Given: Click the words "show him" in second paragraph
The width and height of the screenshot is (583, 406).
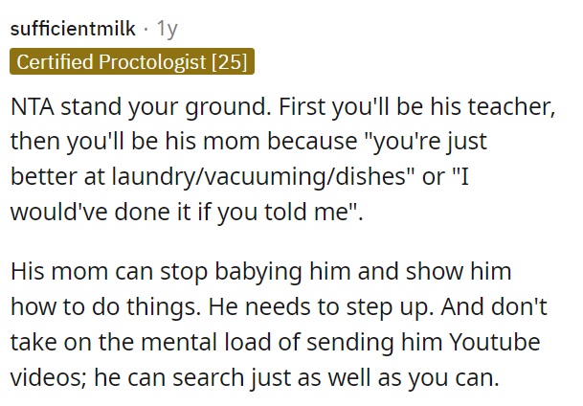Looking at the screenshot, I should (x=459, y=271).
